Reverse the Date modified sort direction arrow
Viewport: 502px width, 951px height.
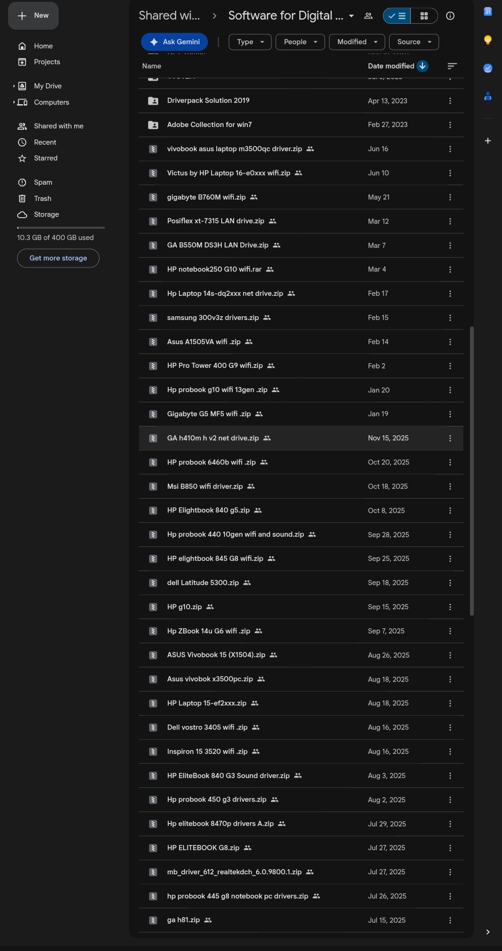click(x=423, y=66)
